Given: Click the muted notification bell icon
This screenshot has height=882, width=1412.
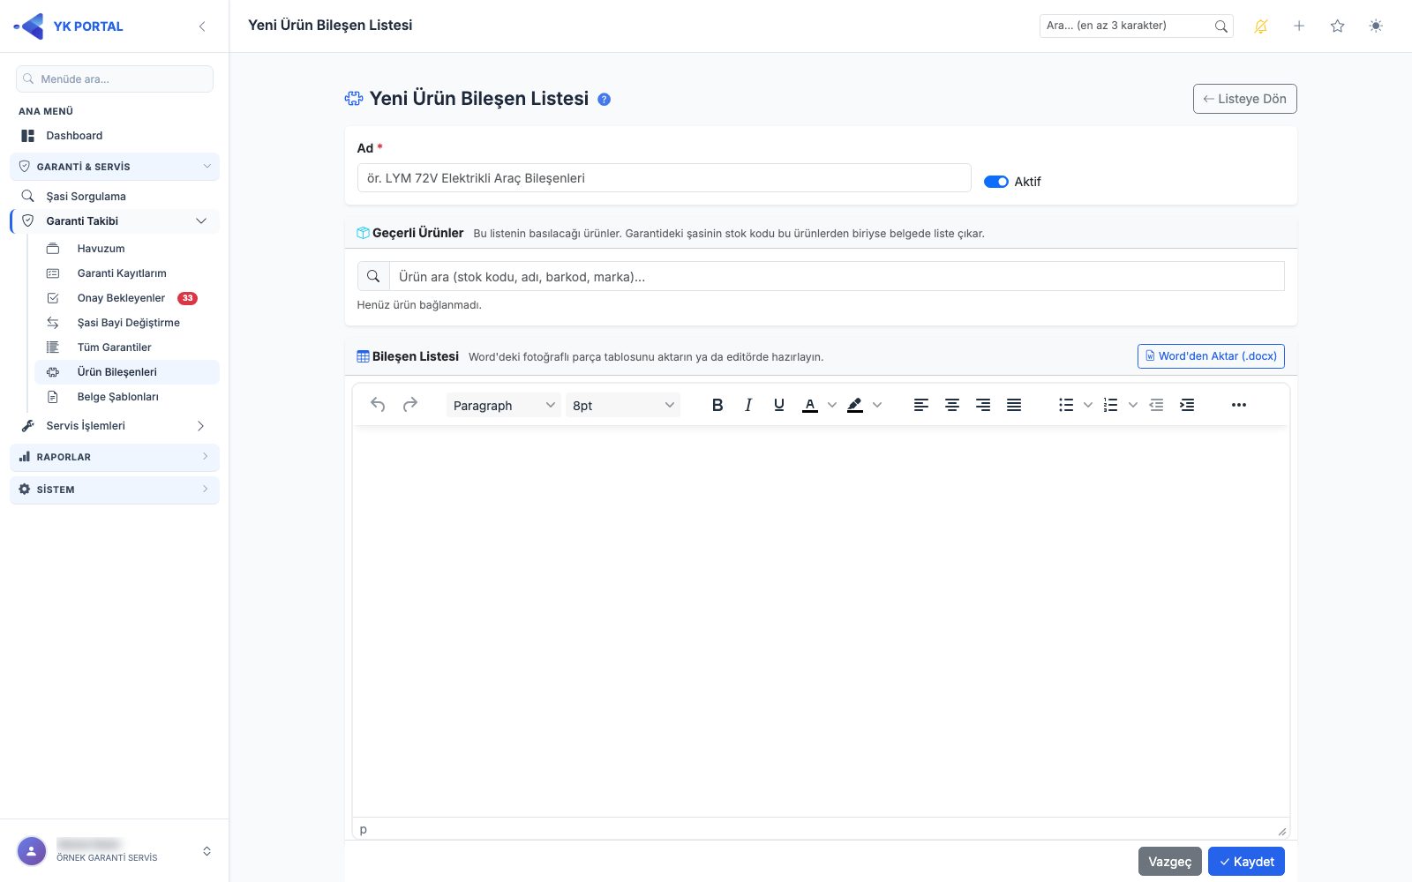Looking at the screenshot, I should pos(1261,26).
